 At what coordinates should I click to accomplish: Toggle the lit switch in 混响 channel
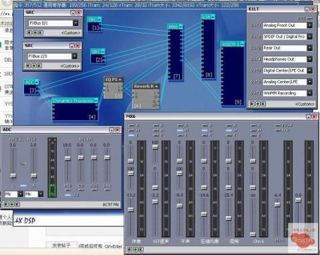pyautogui.click(x=229, y=131)
